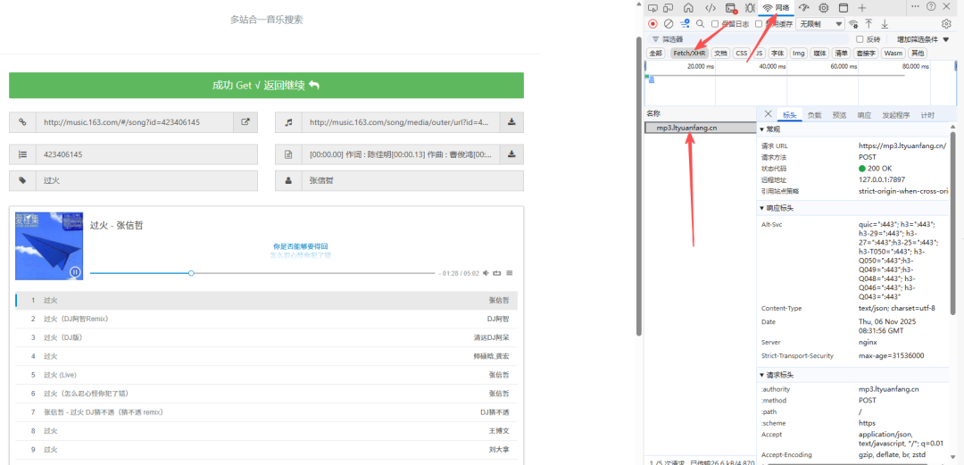The width and height of the screenshot is (964, 465).
Task: Open the Memory chip-icon tab
Action: pos(823,8)
